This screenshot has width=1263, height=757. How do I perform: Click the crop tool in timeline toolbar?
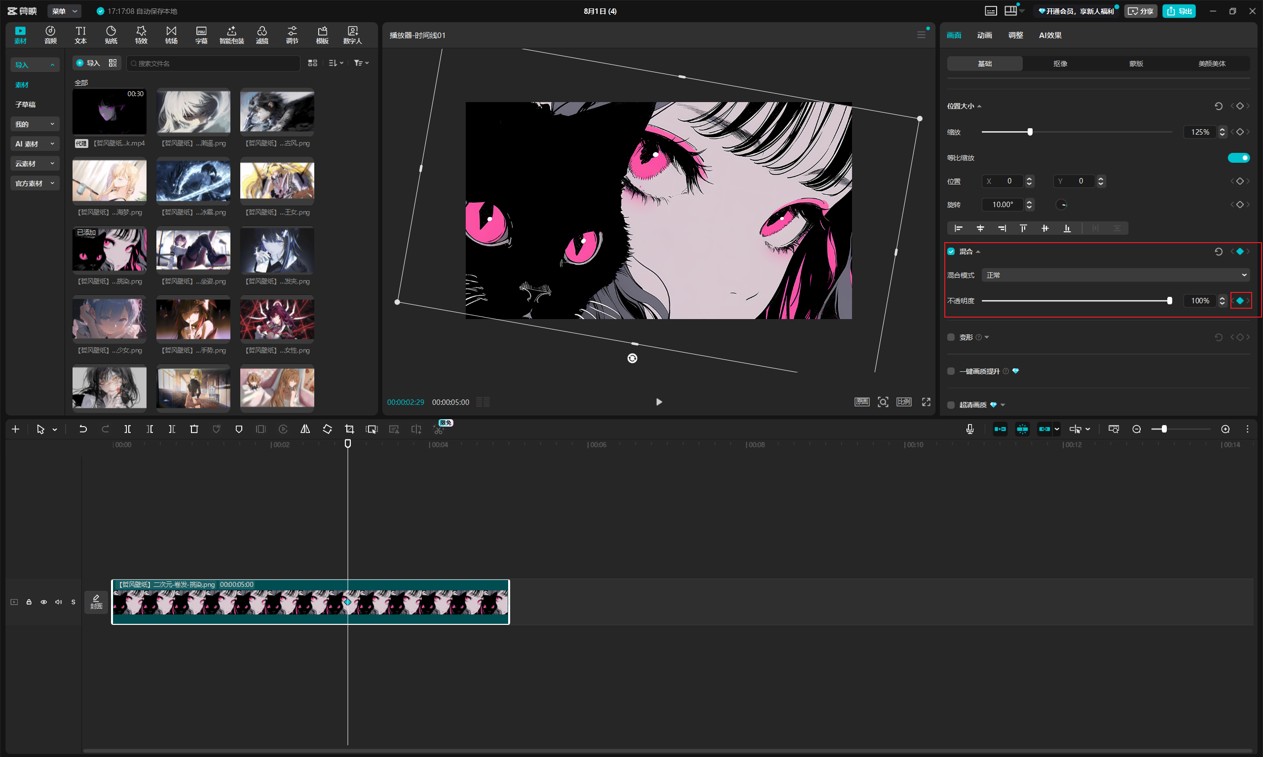click(350, 429)
